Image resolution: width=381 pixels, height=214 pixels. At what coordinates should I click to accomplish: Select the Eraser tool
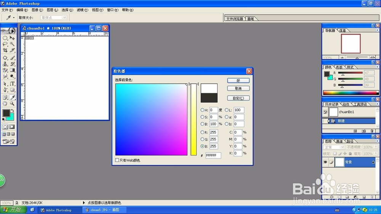[x=5, y=70]
